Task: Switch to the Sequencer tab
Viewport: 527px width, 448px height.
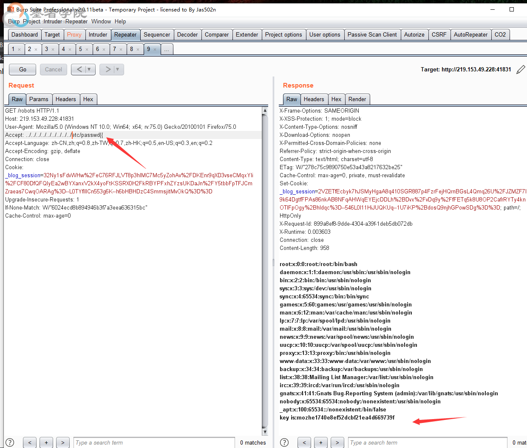Action: click(x=157, y=35)
